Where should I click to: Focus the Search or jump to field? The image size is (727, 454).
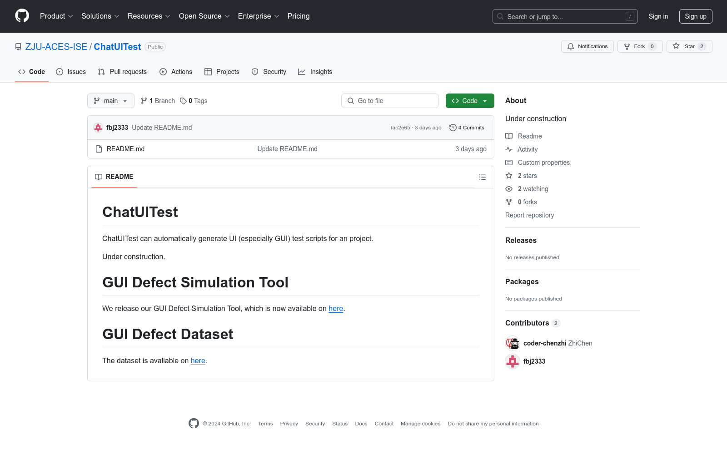click(x=565, y=16)
